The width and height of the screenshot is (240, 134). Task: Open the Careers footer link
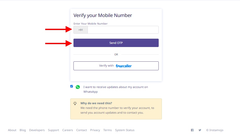(x=67, y=130)
